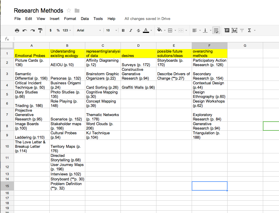This screenshot has width=279, height=213.
Task: Insert a chart from toolbar
Action: pos(234,30)
